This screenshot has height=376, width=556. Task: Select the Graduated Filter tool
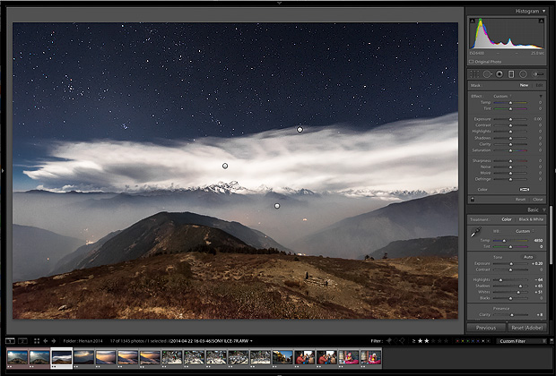[x=511, y=74]
